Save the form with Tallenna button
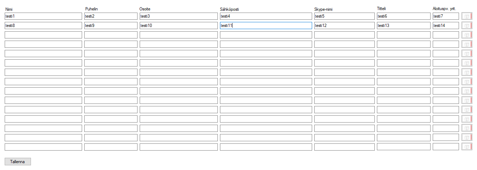 (x=18, y=162)
